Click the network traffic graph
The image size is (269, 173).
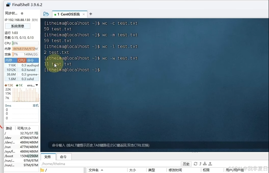(x=26, y=95)
